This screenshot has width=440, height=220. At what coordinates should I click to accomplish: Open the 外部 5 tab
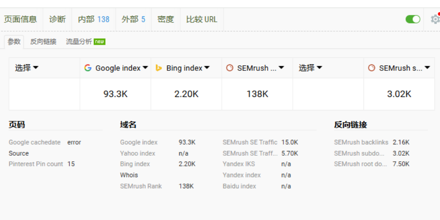133,19
